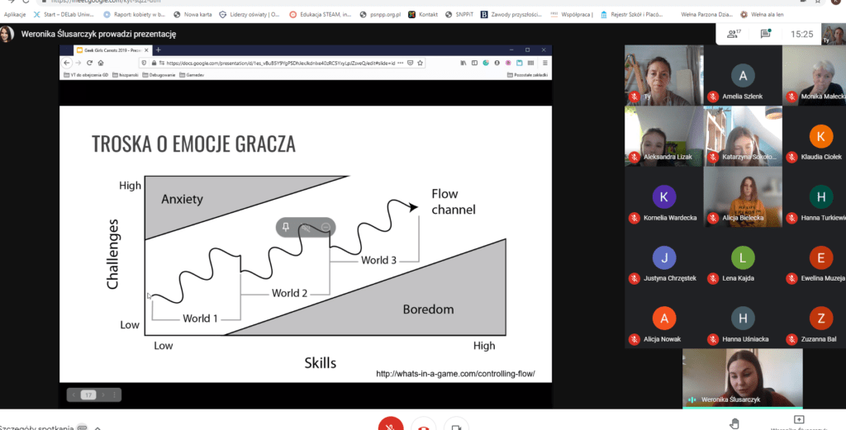The image size is (846, 430).
Task: Select Alicja Bielecka participant video tile
Action: (x=743, y=196)
